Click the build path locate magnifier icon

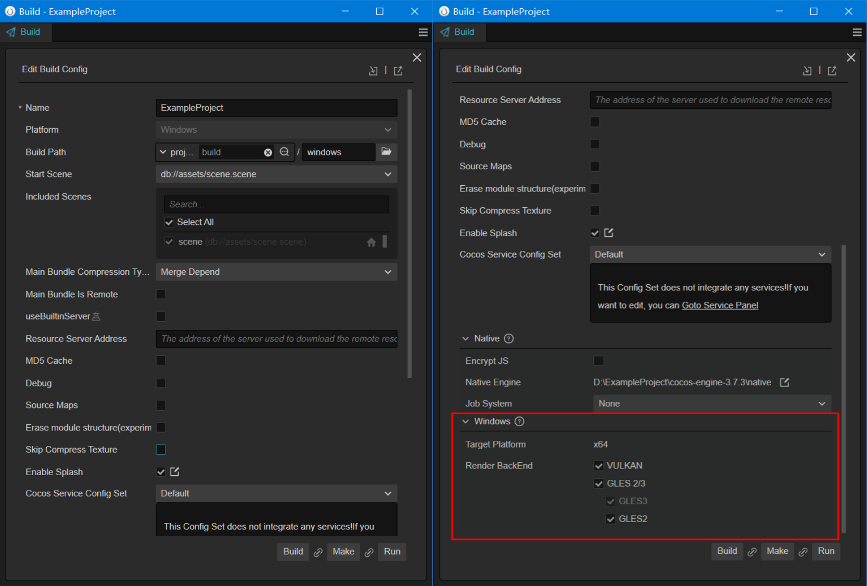tap(284, 152)
